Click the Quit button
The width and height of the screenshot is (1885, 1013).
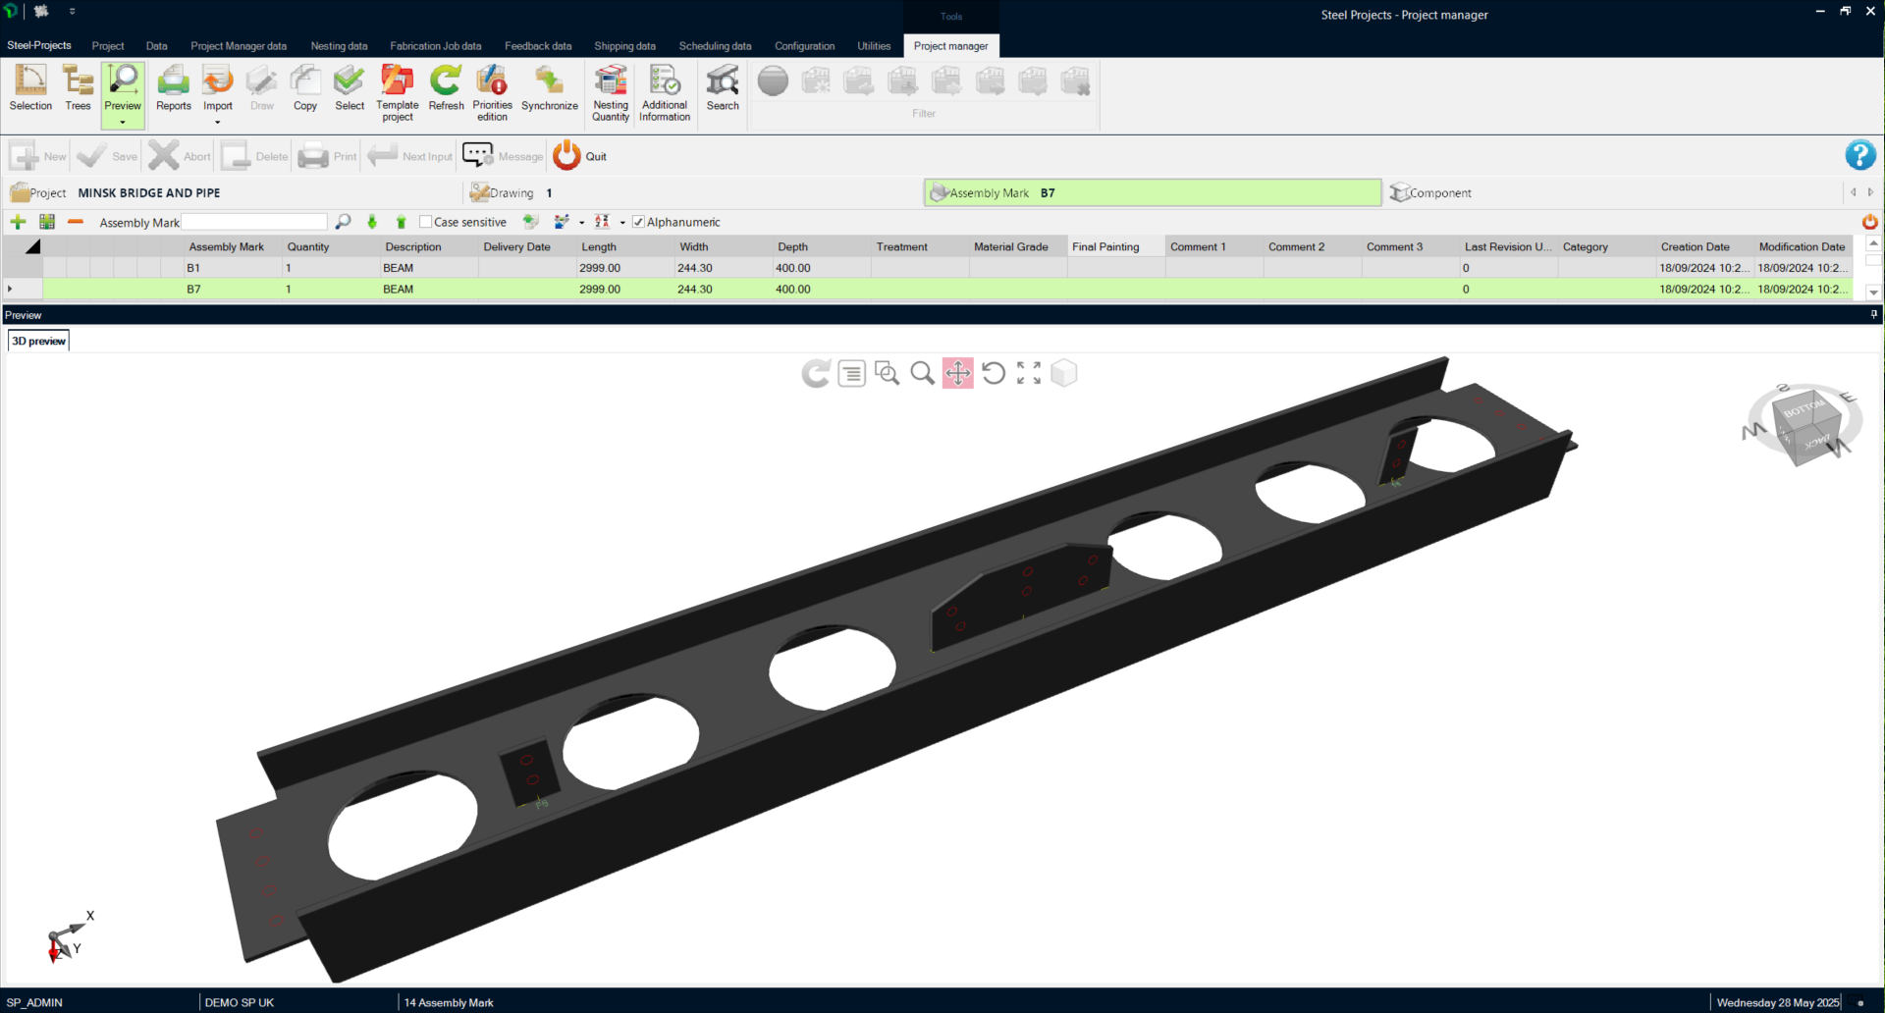(580, 156)
